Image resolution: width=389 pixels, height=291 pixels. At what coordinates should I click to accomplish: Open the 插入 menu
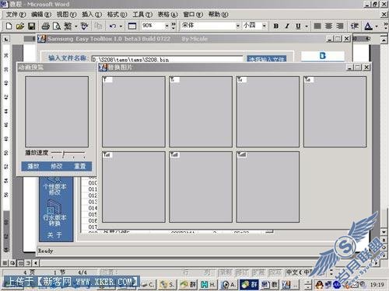click(92, 14)
